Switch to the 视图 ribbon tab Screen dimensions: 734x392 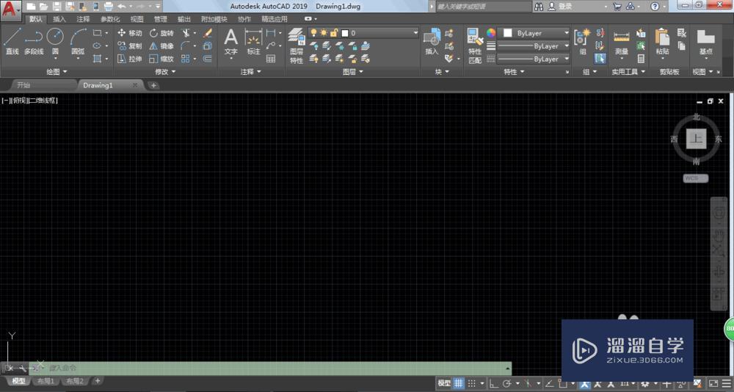[x=137, y=19]
